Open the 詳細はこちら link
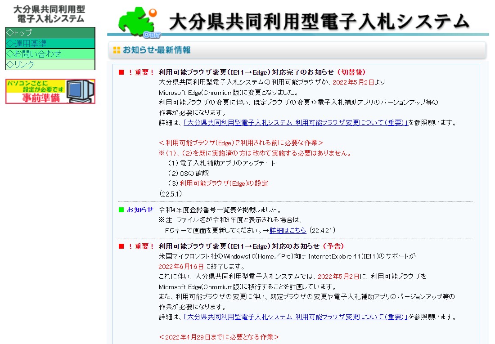Image resolution: width=495 pixels, height=344 pixels. (x=288, y=230)
